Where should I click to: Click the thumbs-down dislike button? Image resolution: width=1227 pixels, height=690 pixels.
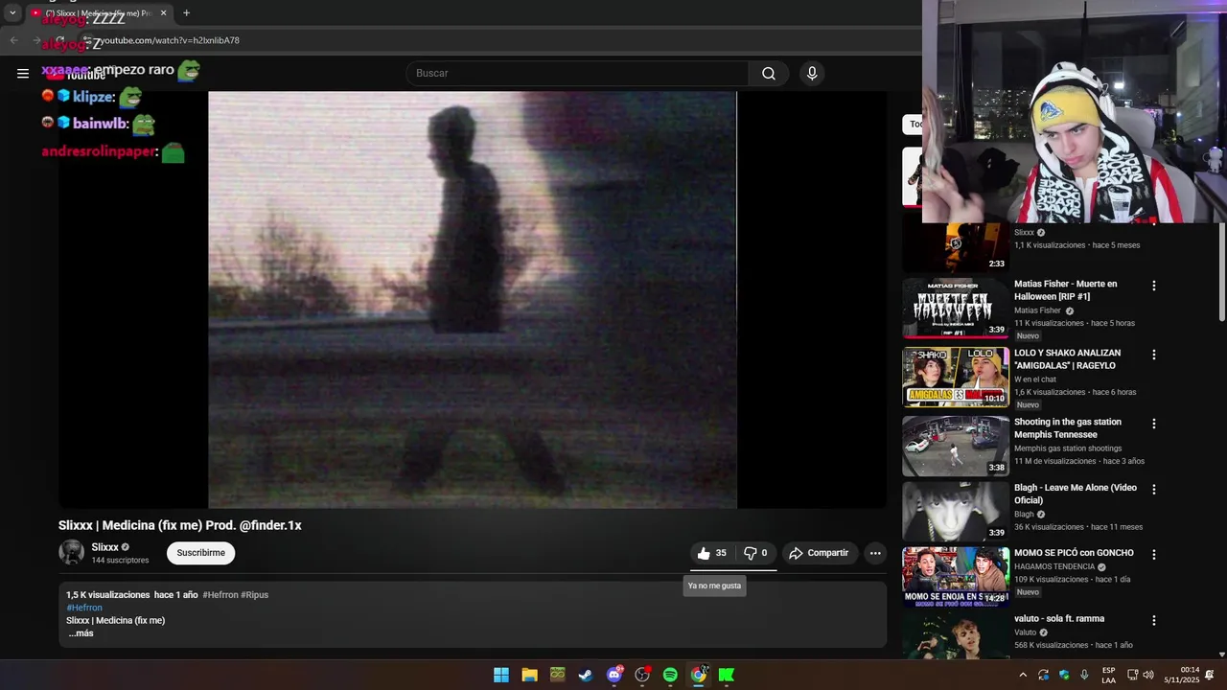click(x=756, y=553)
